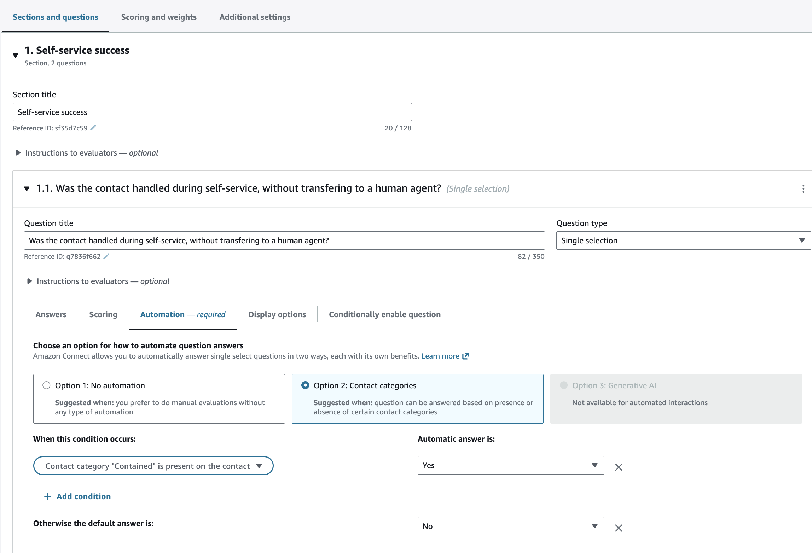
Task: Switch to the Scoring and weights tab
Action: click(x=159, y=17)
